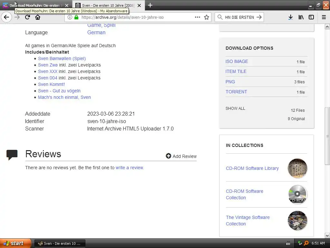Click Add Review plus button
Screen dimensions: 330x248
click(181, 156)
